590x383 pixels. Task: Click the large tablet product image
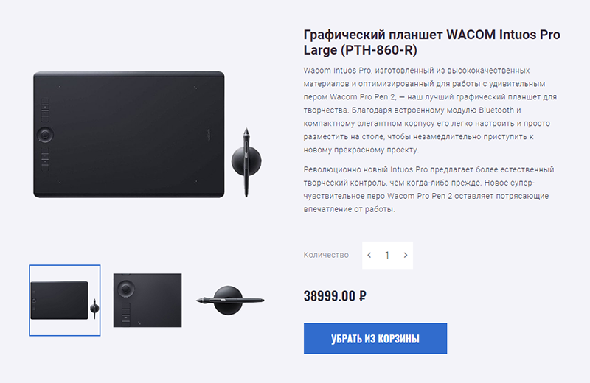pos(129,135)
